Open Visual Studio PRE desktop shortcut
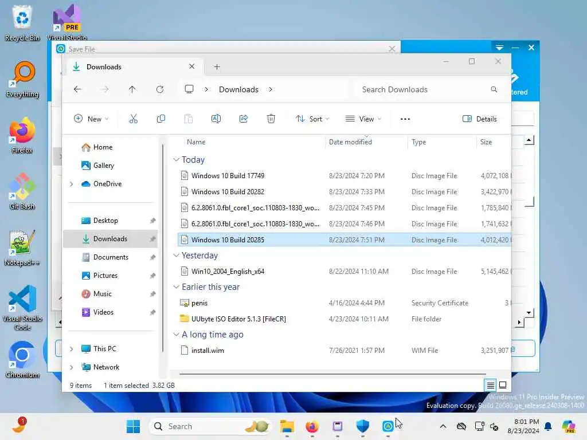The width and height of the screenshot is (587, 440). 67,22
